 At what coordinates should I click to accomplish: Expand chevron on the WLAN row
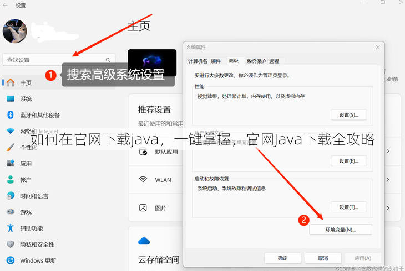388,180
